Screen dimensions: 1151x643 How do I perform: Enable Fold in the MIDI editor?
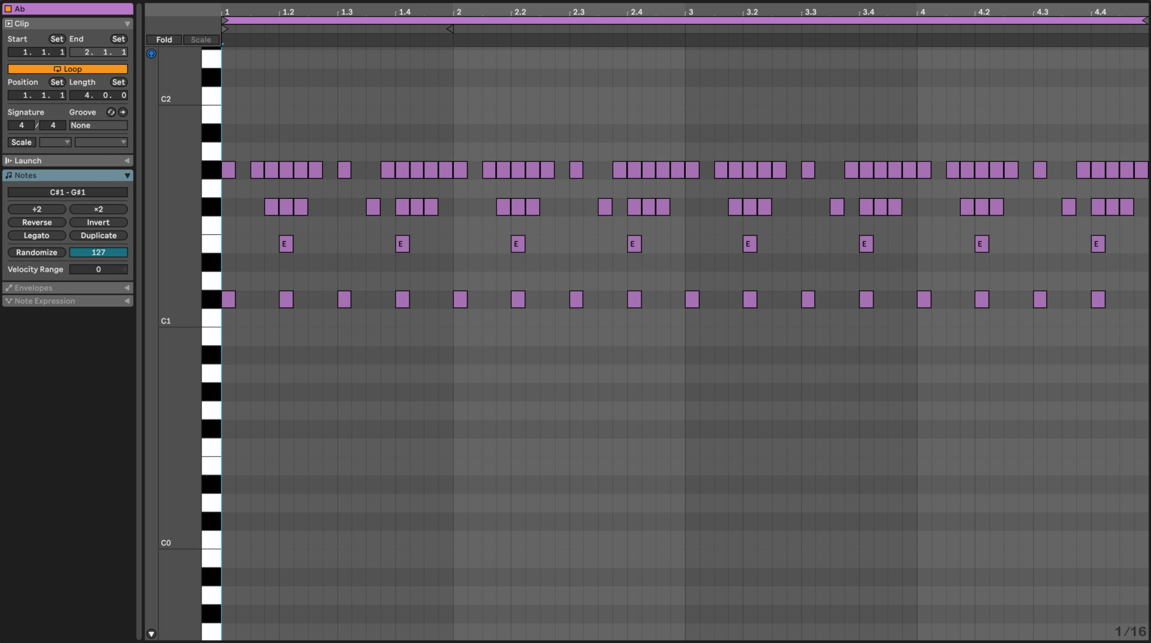(164, 40)
